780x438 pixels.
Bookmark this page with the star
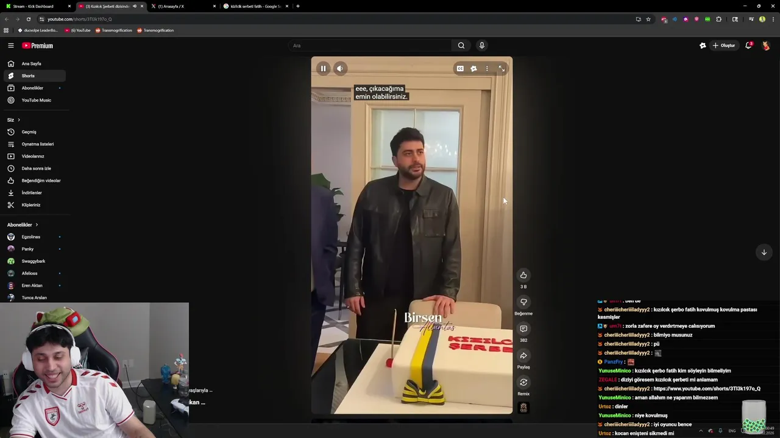[648, 19]
